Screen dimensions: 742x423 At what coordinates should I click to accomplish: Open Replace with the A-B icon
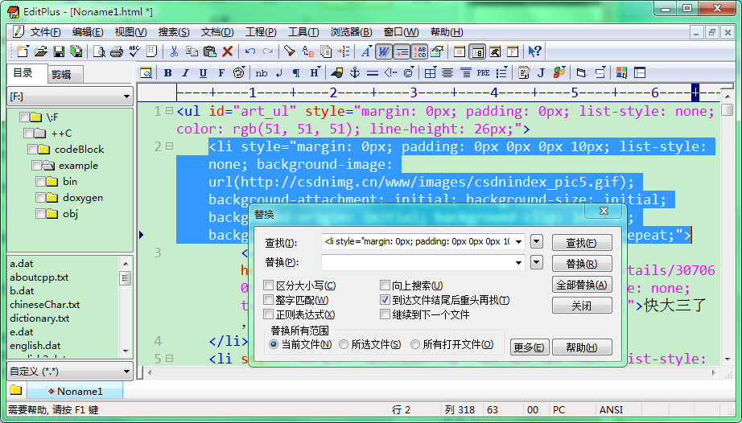coord(308,51)
